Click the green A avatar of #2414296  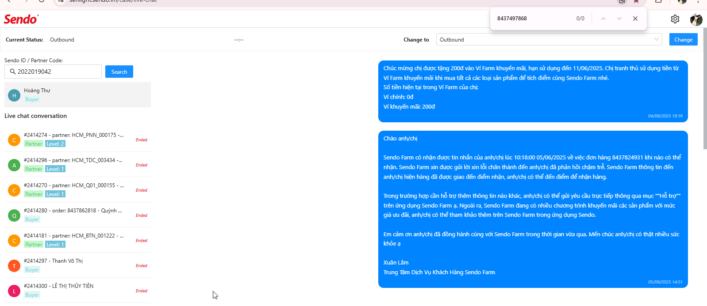[14, 165]
